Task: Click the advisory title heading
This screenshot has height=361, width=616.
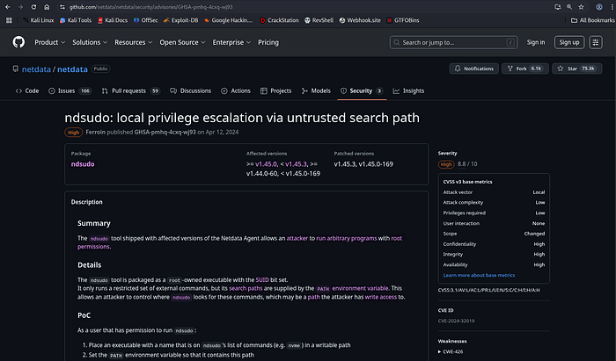Action: 242,118
